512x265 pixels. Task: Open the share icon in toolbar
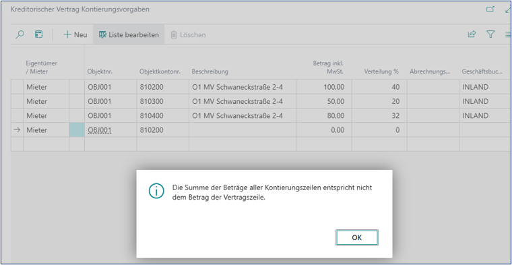click(472, 34)
